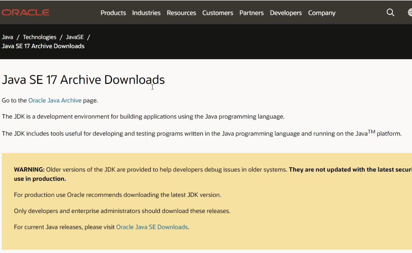Click the bold WARNING: label
Image resolution: width=412 pixels, height=253 pixels.
pos(29,170)
